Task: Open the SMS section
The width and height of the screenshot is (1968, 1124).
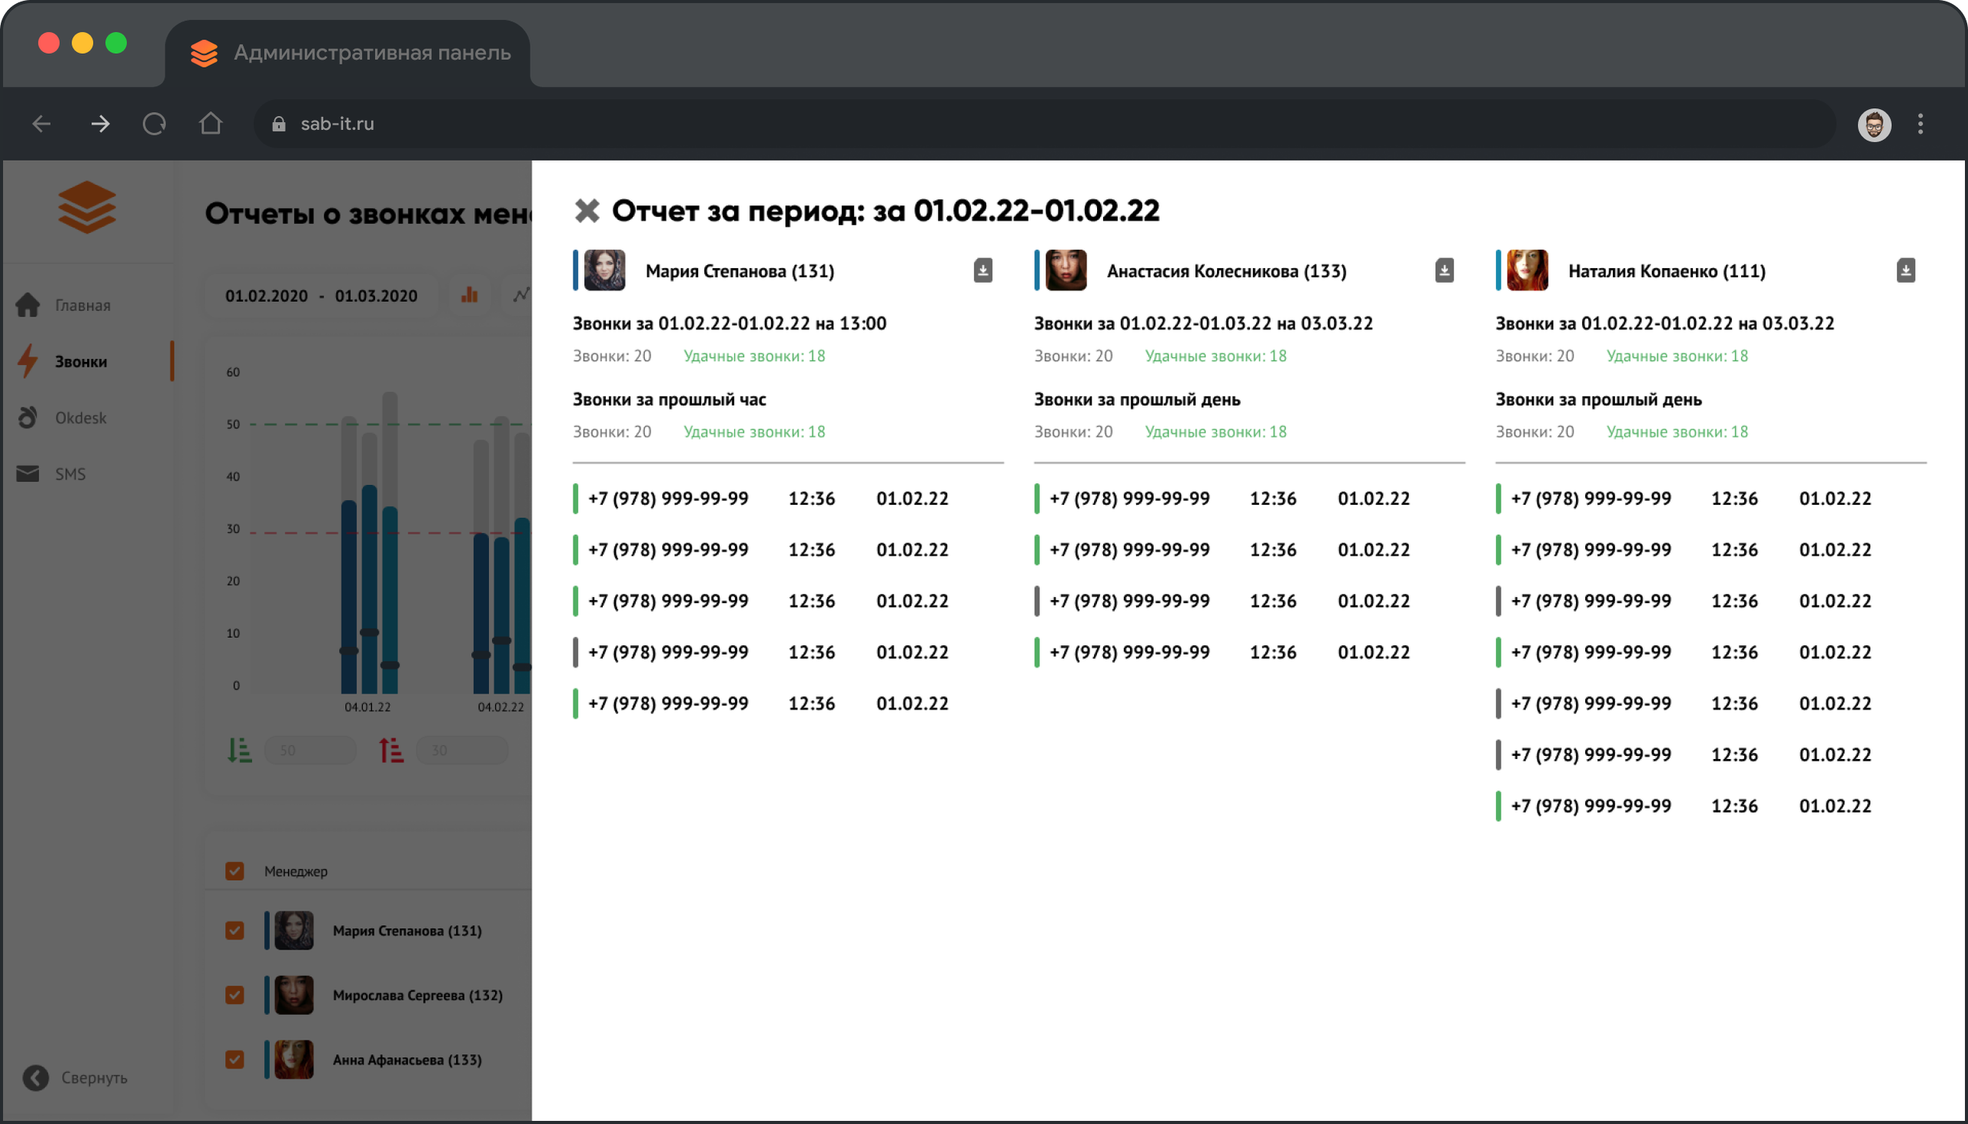Action: (69, 474)
